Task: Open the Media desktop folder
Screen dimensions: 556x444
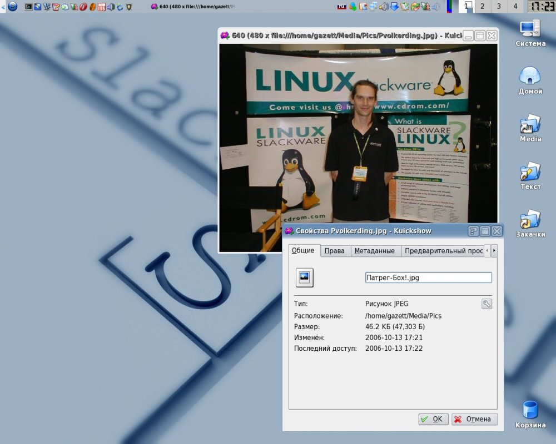Action: tap(530, 129)
